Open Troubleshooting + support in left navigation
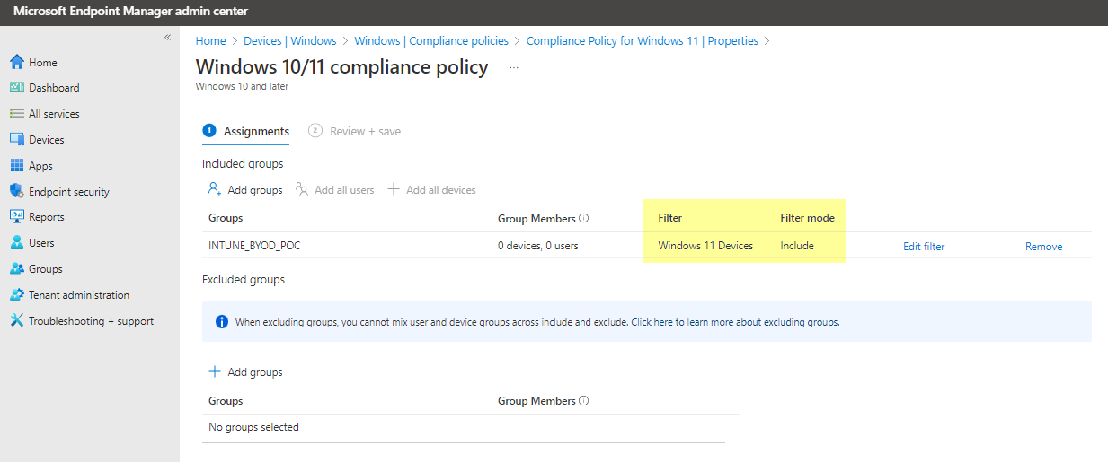This screenshot has height=462, width=1108. pos(92,321)
